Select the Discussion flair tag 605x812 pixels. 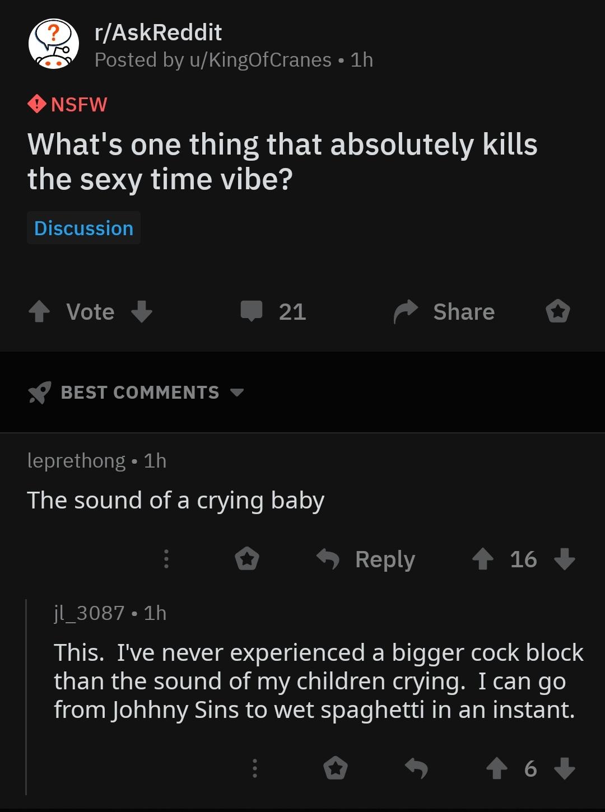(84, 228)
